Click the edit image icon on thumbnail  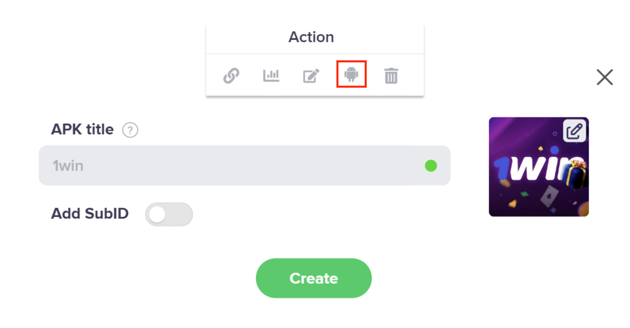[574, 131]
